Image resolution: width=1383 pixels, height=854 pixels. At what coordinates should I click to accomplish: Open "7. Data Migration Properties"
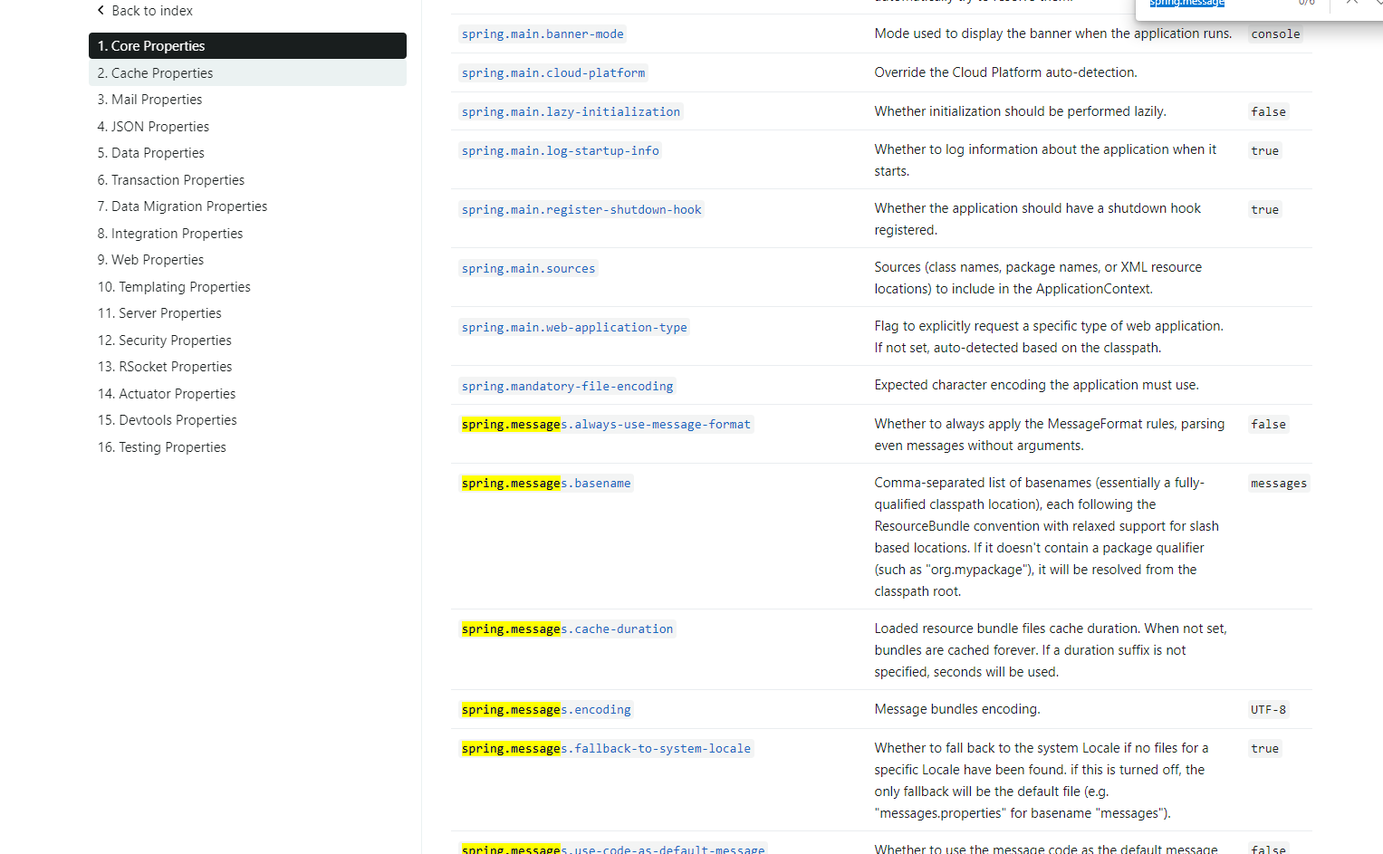pos(182,206)
